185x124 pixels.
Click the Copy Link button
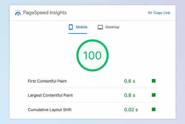click(159, 13)
